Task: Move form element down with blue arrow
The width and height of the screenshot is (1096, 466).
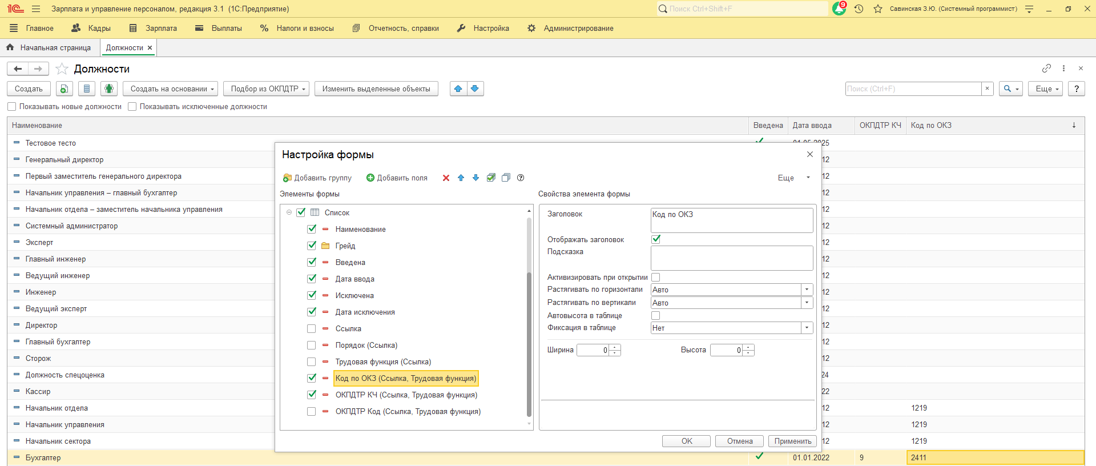Action: 476,178
